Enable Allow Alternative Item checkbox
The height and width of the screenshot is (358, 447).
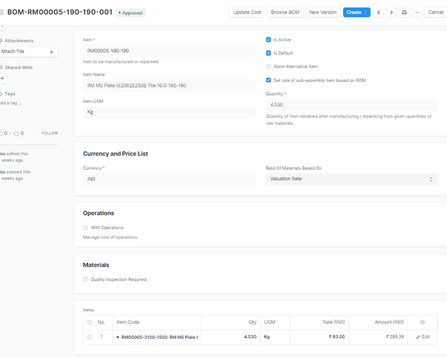pyautogui.click(x=268, y=67)
